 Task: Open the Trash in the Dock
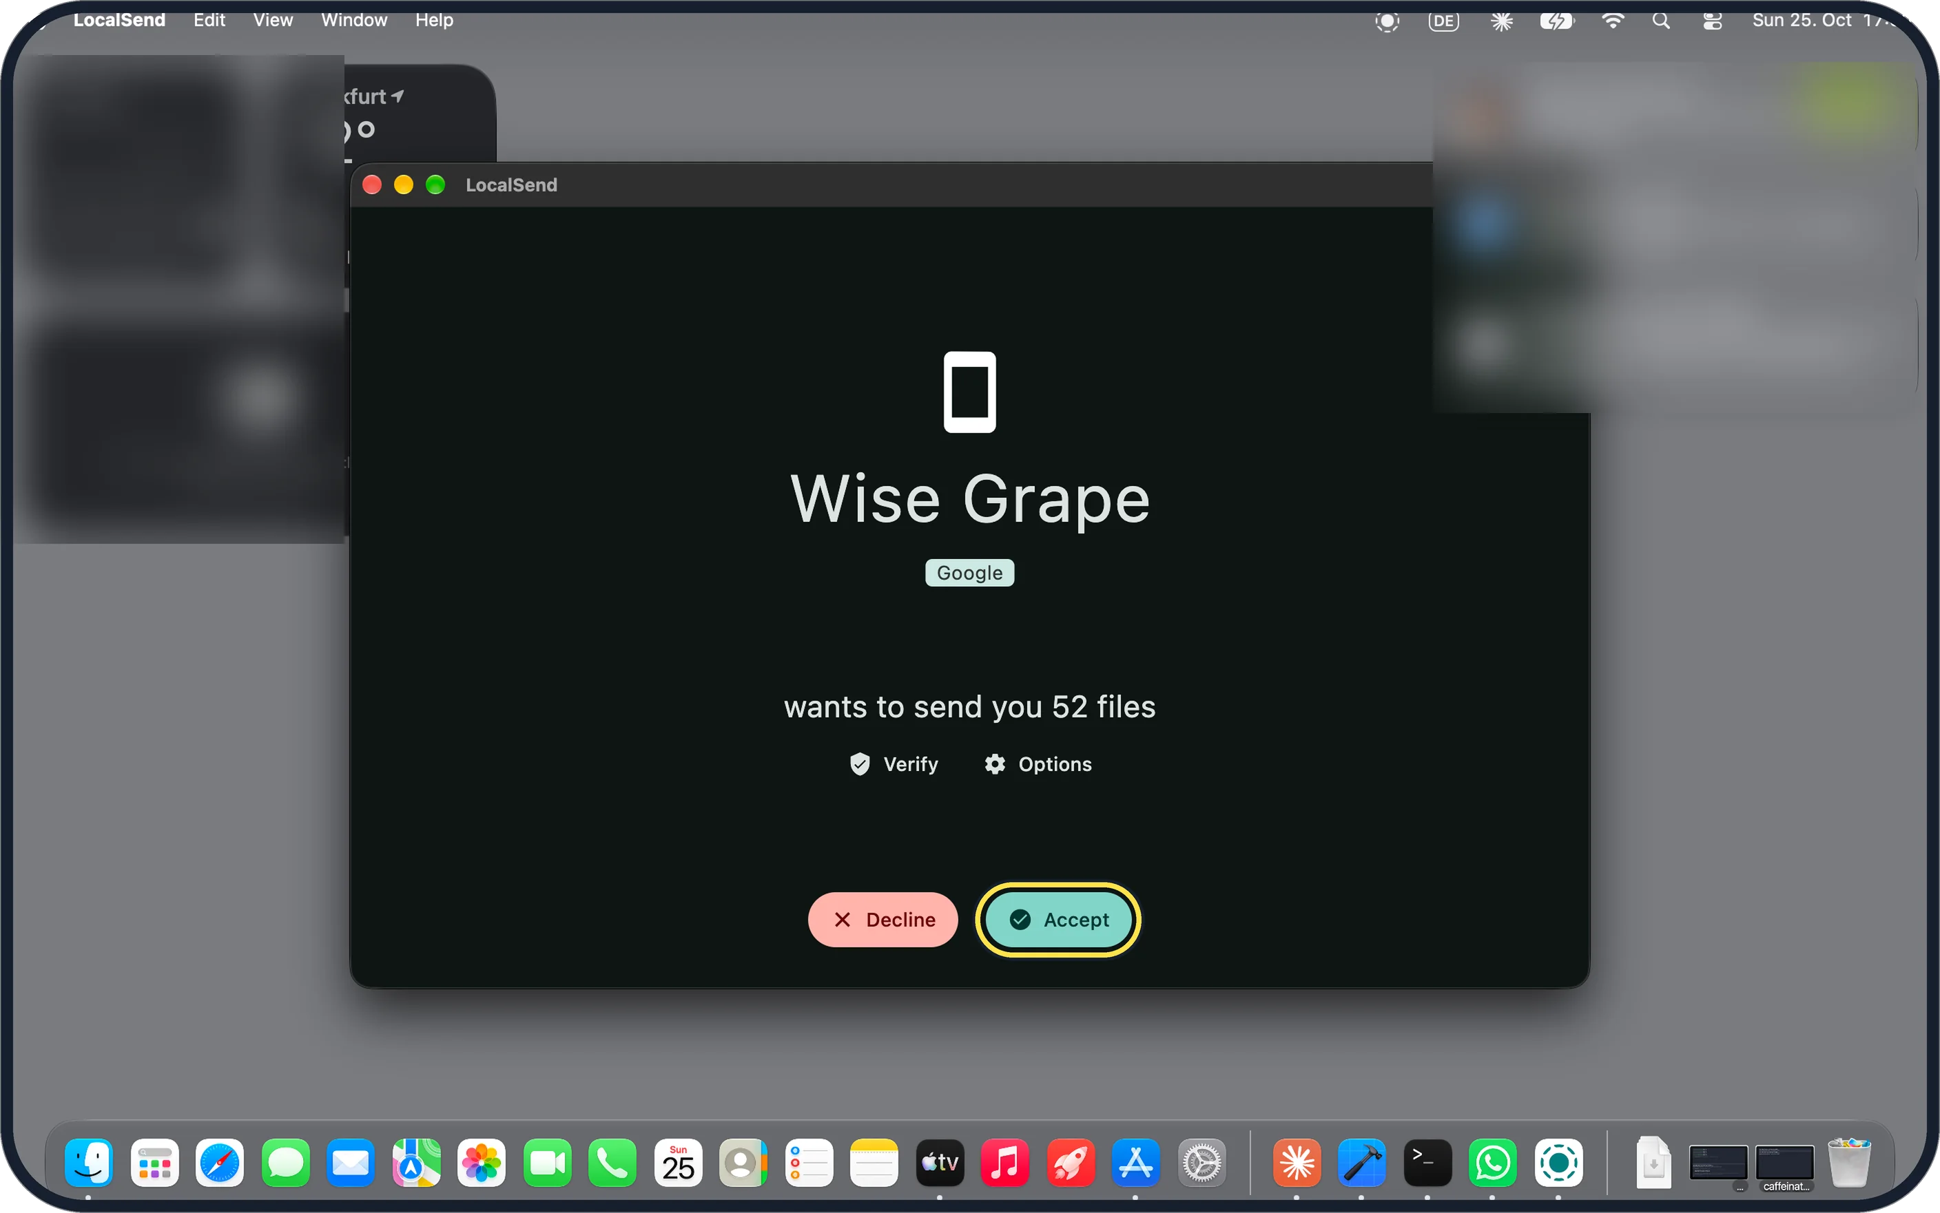pyautogui.click(x=1849, y=1163)
